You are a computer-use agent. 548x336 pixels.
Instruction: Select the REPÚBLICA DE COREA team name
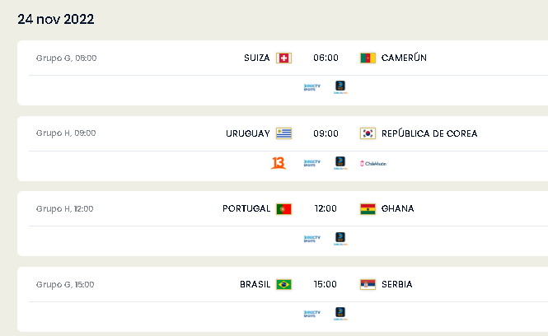429,133
